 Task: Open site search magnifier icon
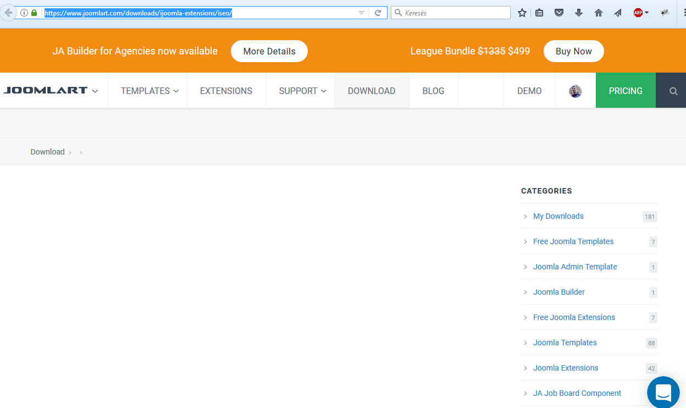(x=673, y=91)
